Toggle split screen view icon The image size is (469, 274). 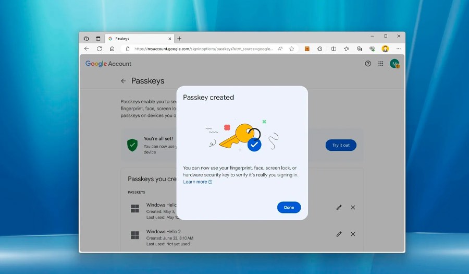334,49
